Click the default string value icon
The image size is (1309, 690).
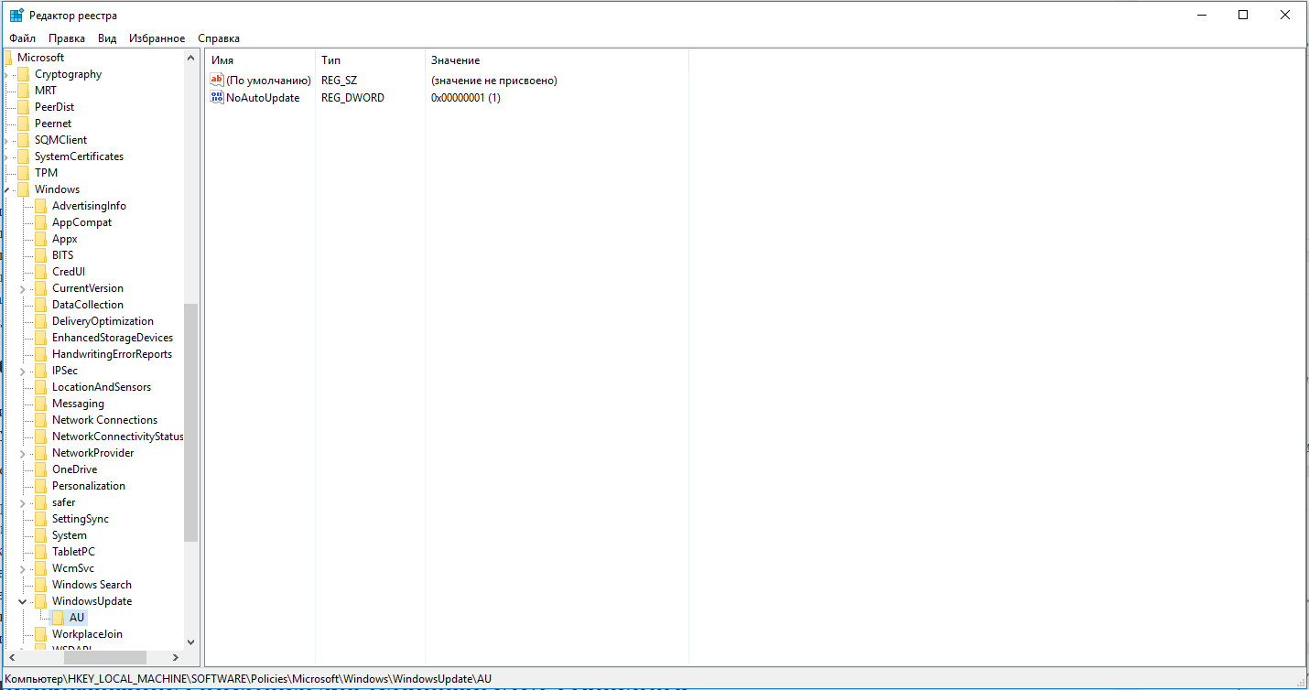pyautogui.click(x=217, y=81)
